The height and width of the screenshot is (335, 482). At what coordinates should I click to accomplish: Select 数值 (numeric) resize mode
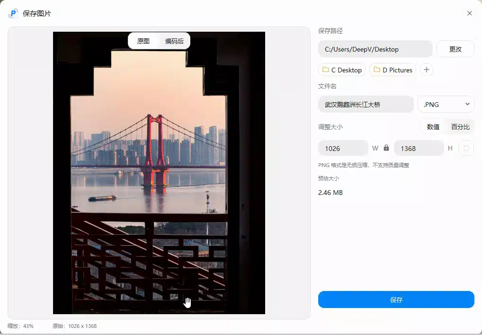(433, 126)
